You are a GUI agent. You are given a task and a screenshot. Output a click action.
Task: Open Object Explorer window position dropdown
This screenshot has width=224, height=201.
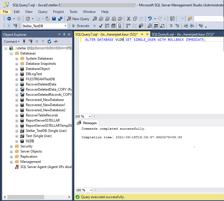[59, 34]
